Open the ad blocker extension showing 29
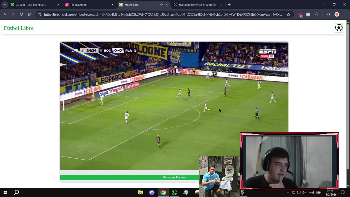This screenshot has height=197, width=350. coord(300,15)
